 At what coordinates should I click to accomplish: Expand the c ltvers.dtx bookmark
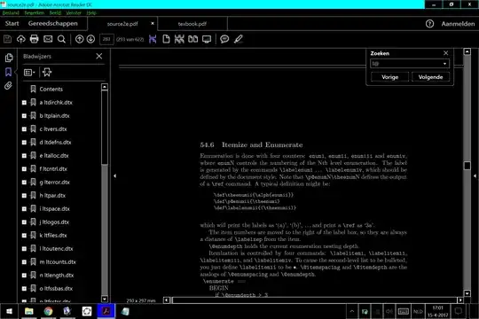click(x=24, y=129)
